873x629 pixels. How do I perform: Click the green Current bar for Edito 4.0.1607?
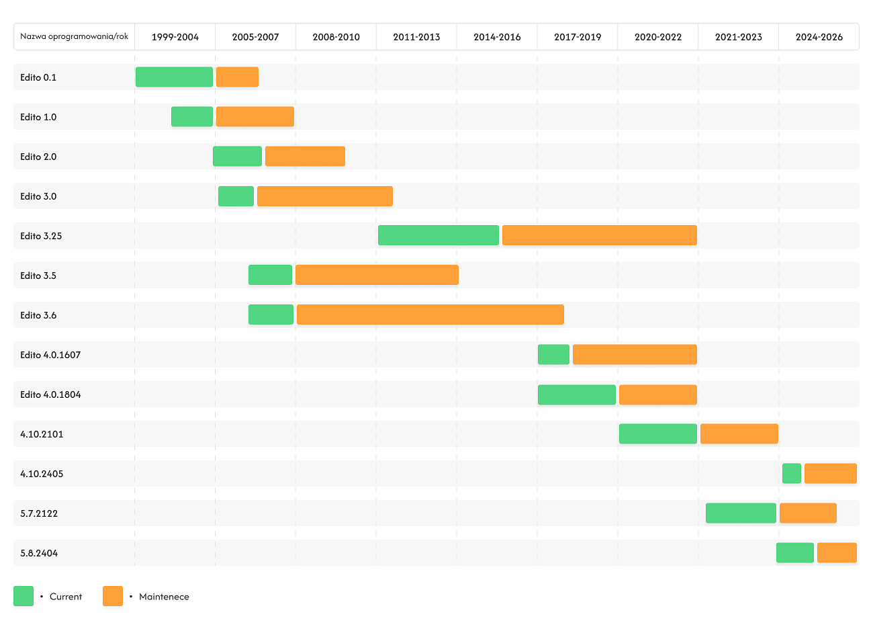coord(553,355)
